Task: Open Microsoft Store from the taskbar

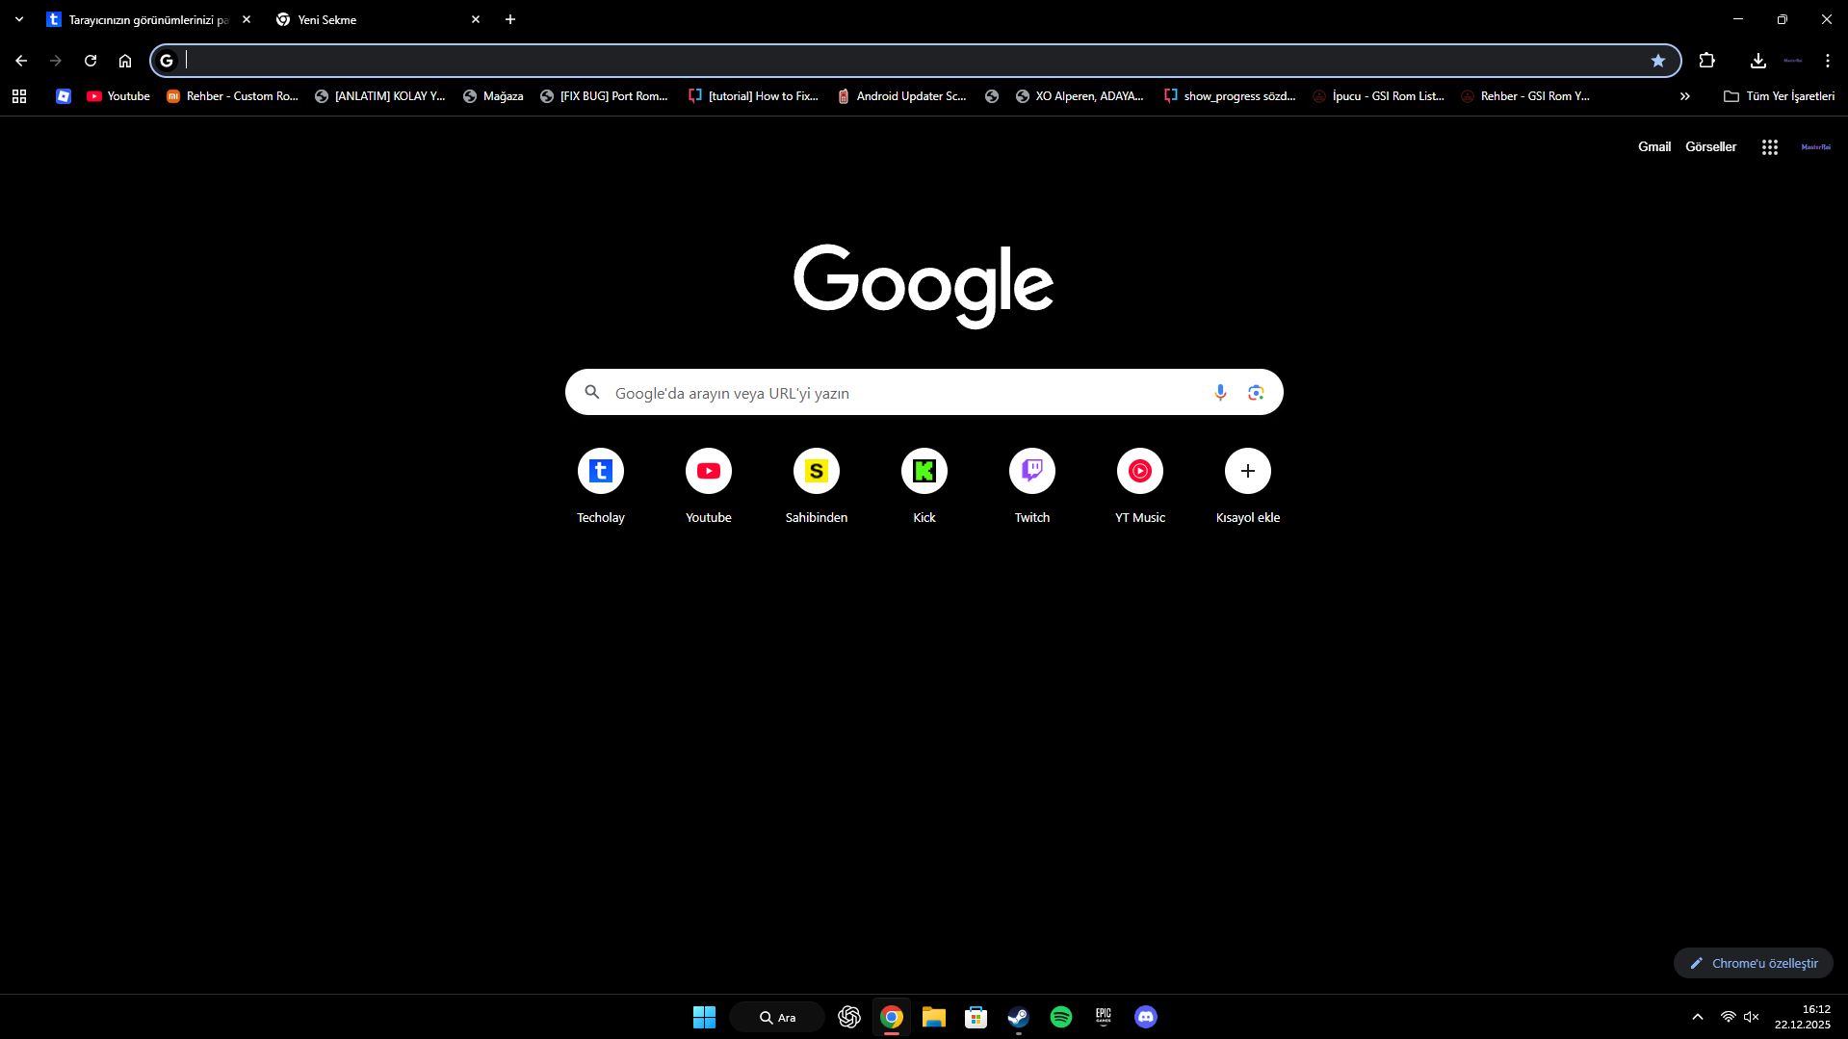Action: (x=976, y=1017)
